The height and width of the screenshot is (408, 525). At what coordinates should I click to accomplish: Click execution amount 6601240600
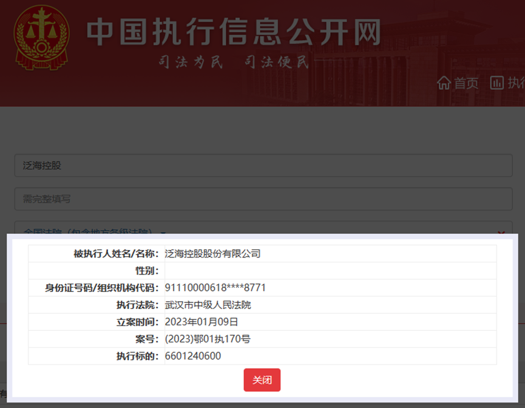pos(192,356)
